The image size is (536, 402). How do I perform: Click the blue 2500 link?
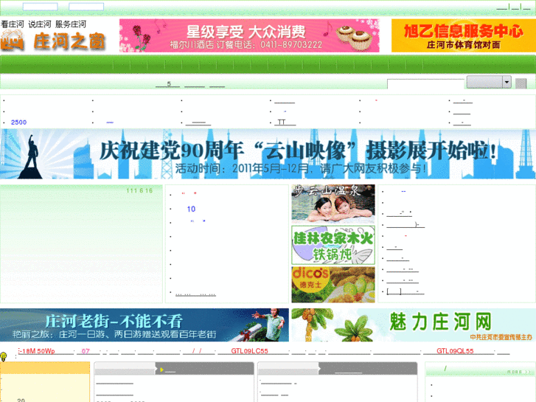click(19, 122)
